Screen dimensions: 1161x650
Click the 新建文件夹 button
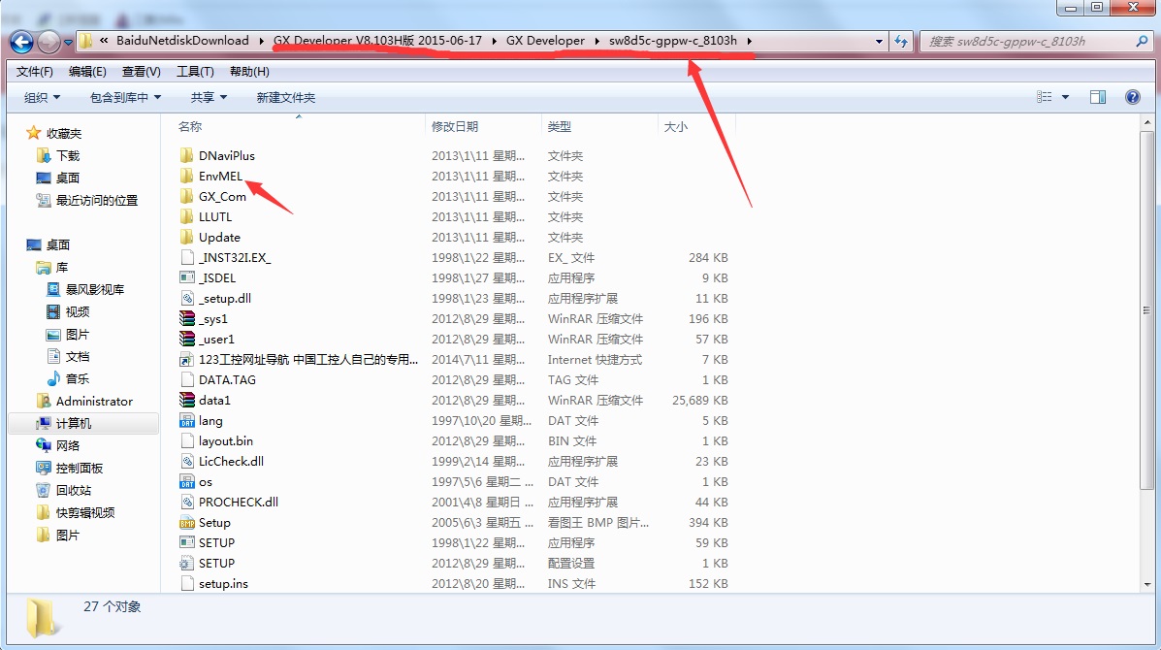tap(284, 97)
